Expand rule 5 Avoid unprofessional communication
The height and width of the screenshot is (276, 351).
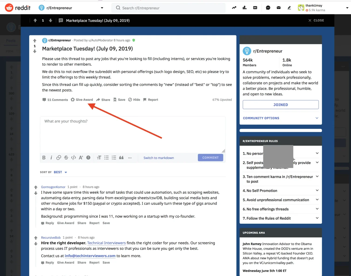[x=317, y=200]
